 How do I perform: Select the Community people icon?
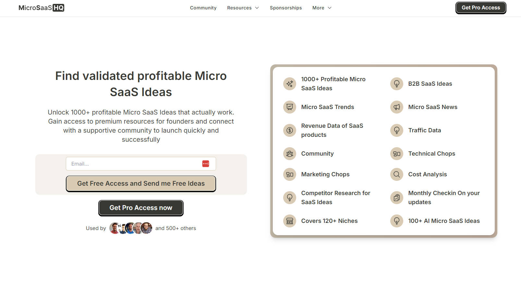(x=289, y=154)
